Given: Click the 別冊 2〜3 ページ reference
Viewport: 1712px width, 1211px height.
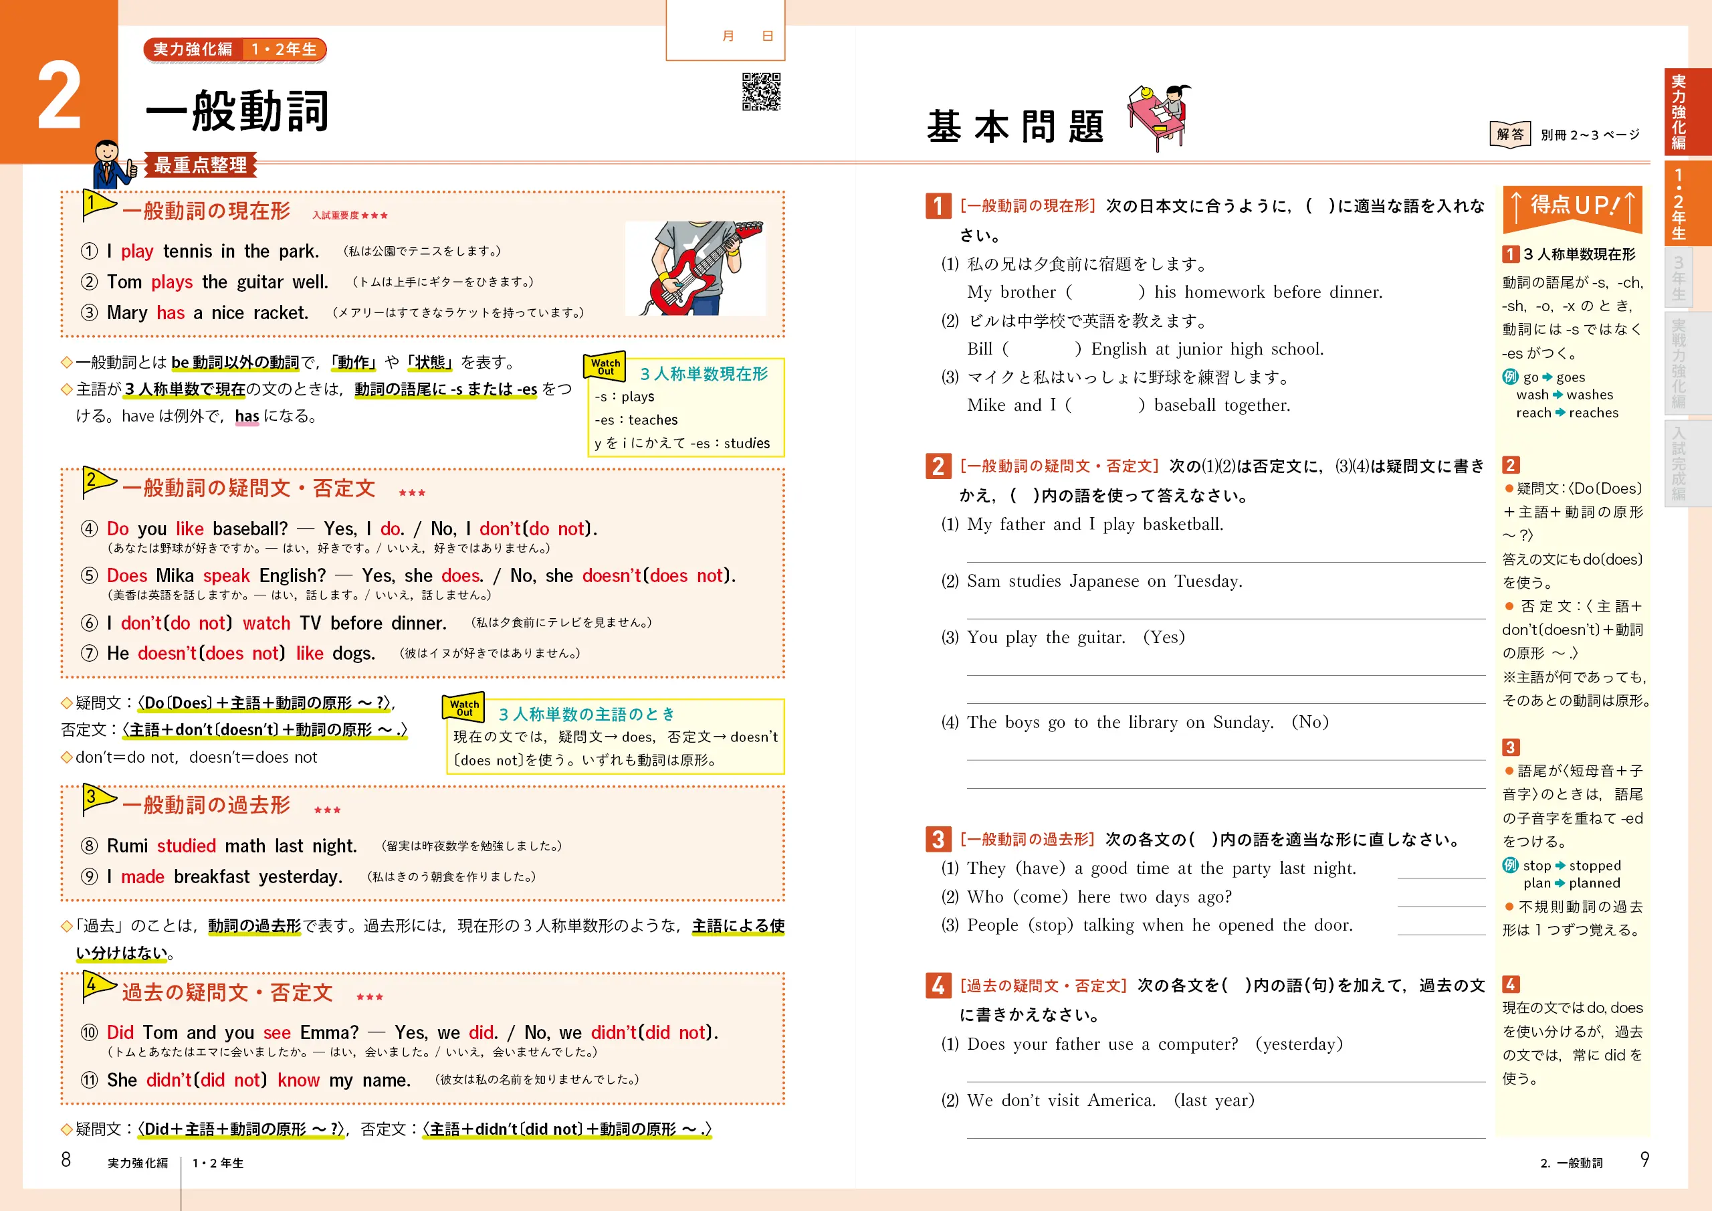Looking at the screenshot, I should click(x=1590, y=135).
